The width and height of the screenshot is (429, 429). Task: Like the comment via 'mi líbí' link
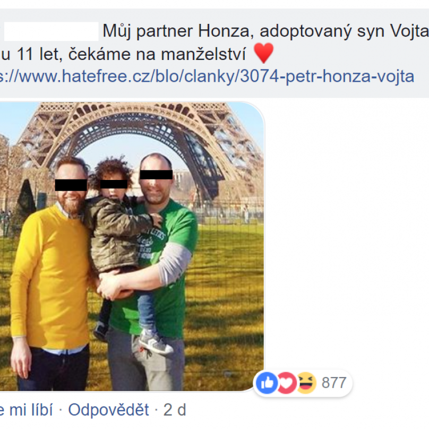tap(26, 410)
